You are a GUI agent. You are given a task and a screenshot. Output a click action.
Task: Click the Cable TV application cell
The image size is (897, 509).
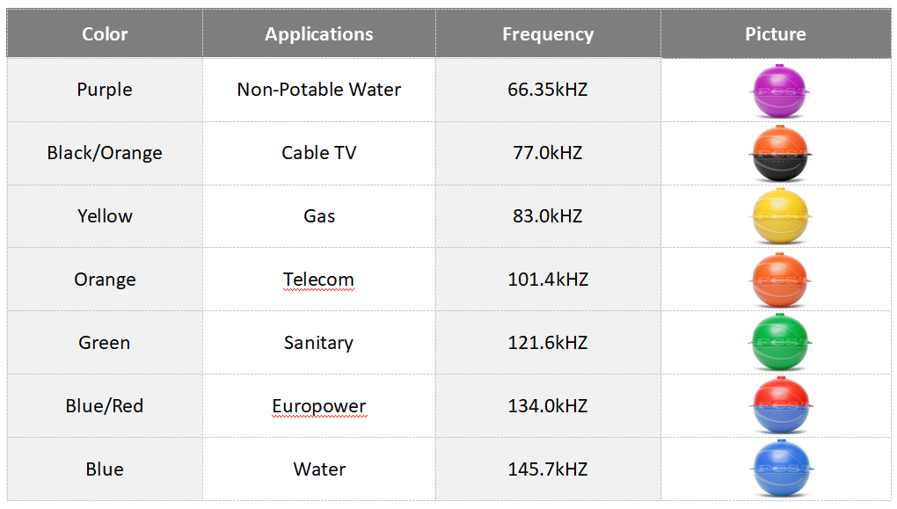(319, 153)
